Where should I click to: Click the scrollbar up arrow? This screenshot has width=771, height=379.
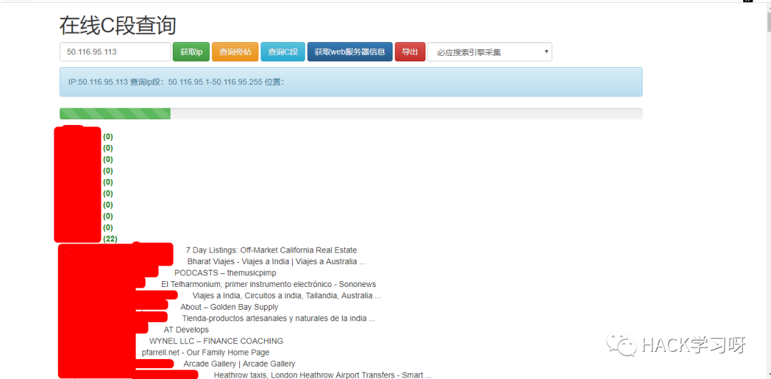click(766, 4)
